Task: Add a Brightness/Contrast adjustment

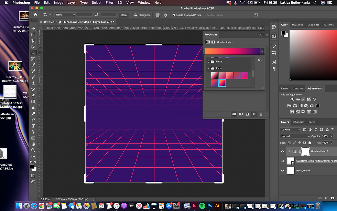Action: [x=292, y=99]
